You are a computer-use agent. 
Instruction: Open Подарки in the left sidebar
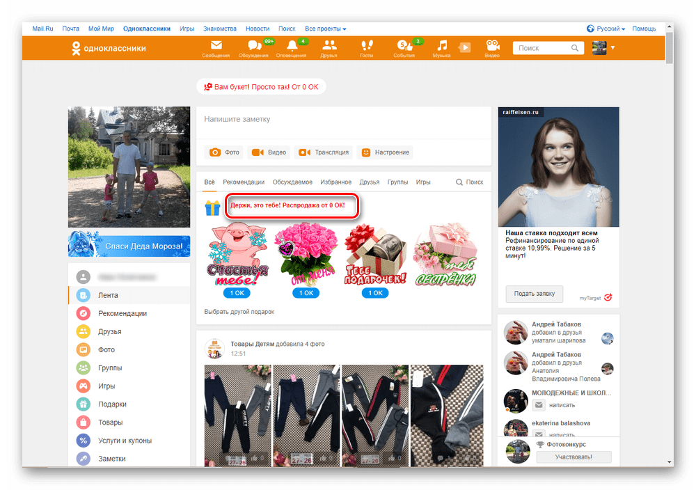[111, 404]
